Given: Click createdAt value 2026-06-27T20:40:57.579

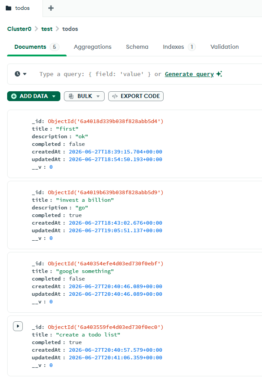Looking at the screenshot, I should coord(115,350).
